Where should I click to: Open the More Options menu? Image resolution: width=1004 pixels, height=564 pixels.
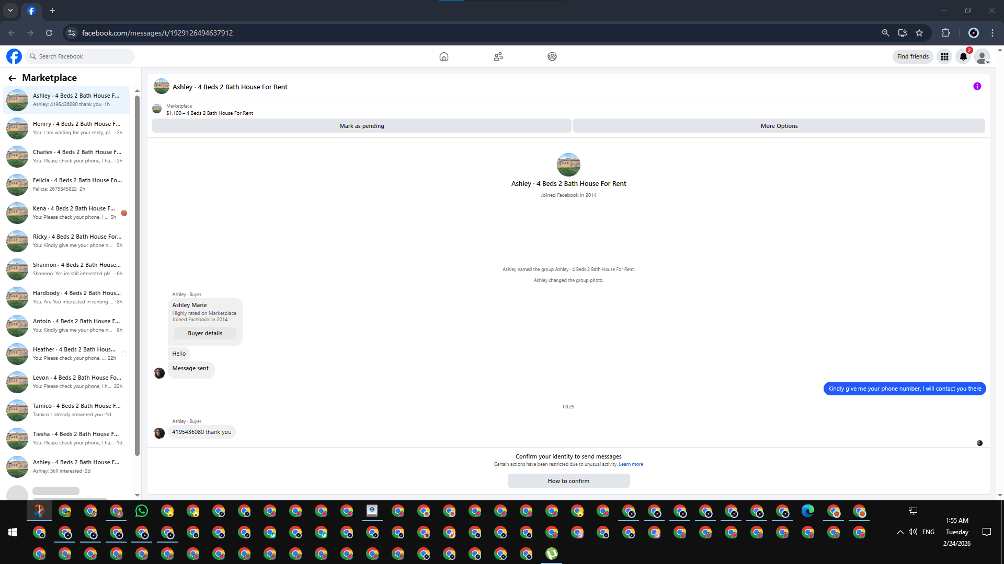point(779,126)
